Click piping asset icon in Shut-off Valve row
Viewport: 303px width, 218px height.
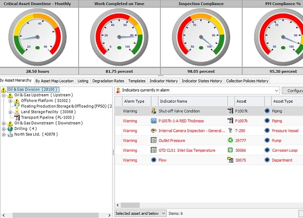(230, 111)
